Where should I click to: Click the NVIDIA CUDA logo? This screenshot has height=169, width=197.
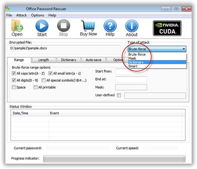click(167, 28)
